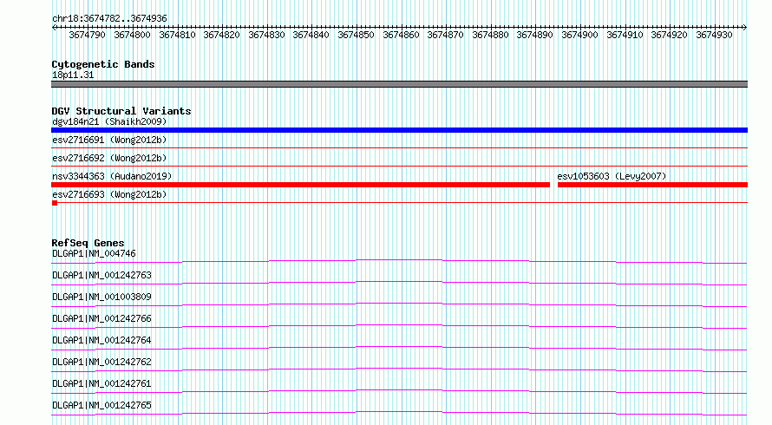Select esv2716692 (Wong2012b) variant label

point(109,158)
